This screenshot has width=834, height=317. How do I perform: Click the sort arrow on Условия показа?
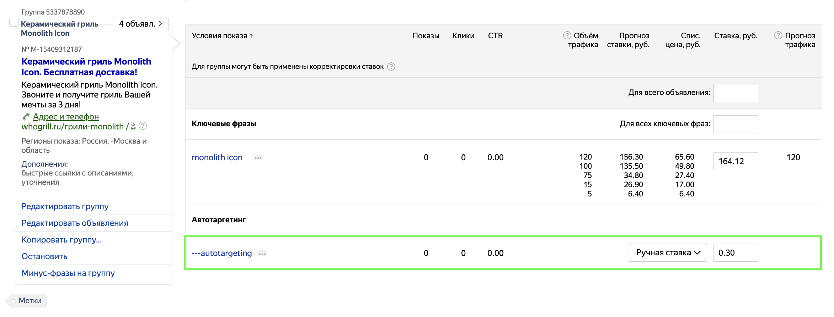251,36
